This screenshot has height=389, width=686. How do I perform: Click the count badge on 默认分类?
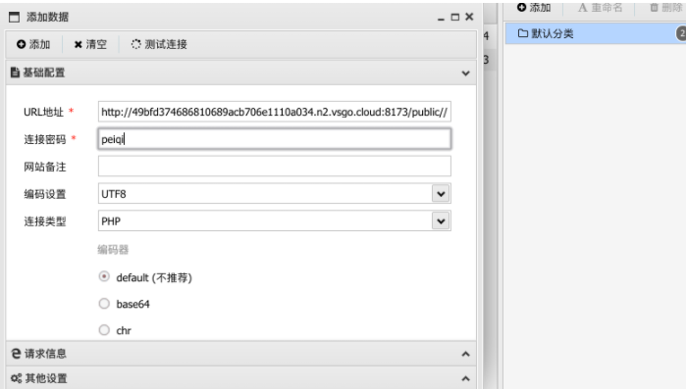pos(682,33)
